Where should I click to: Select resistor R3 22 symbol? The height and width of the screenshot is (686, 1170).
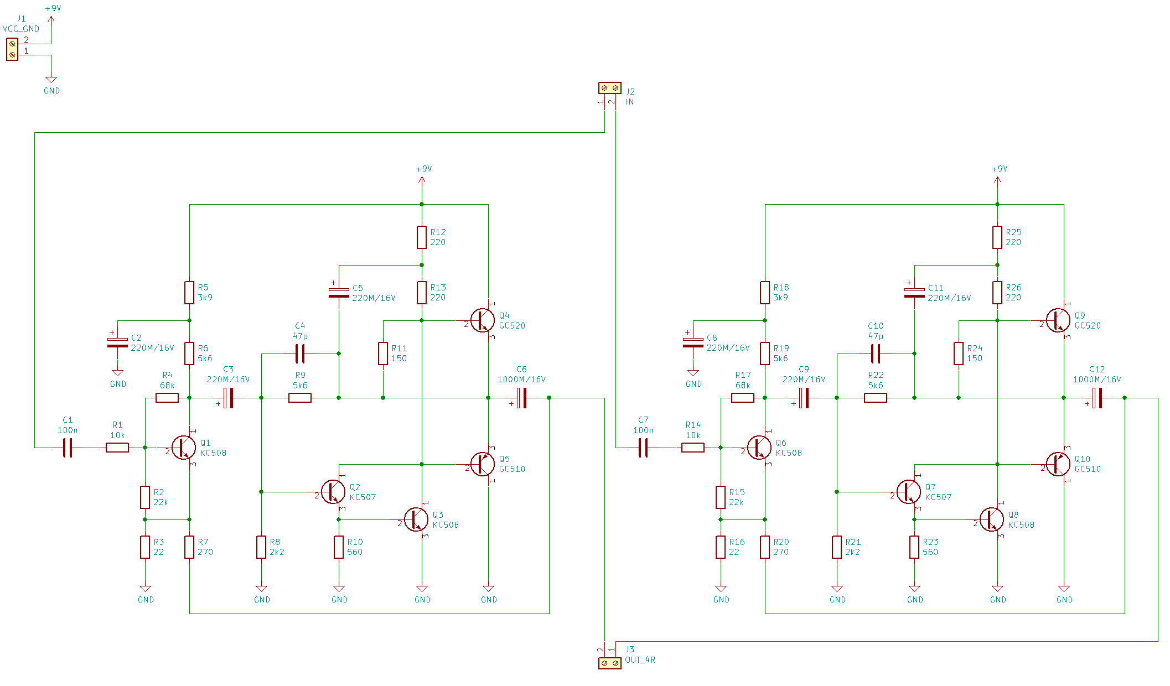pyautogui.click(x=145, y=547)
